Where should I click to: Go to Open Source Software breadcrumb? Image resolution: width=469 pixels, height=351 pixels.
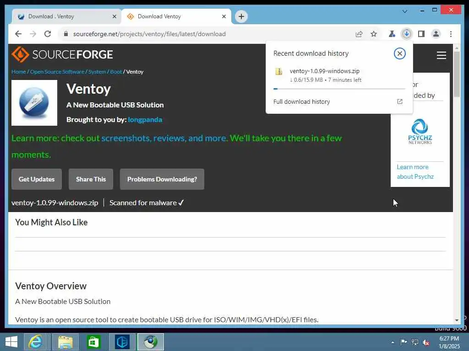[x=57, y=72]
